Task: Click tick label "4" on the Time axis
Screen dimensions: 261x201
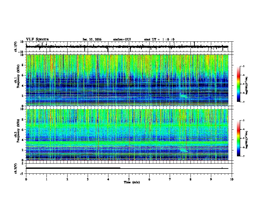Action: (108, 179)
